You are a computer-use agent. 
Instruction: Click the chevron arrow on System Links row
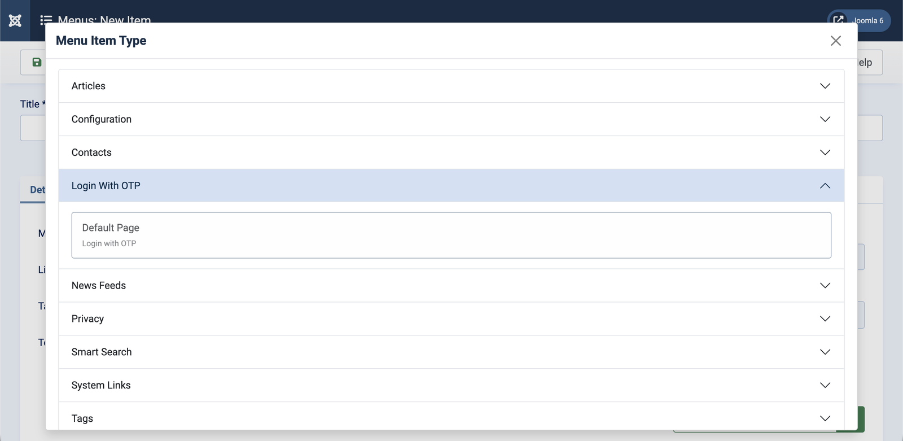coord(825,386)
